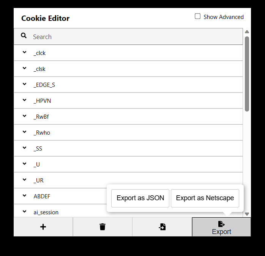Click the scrollbar down arrow
The image size is (265, 256).
tap(247, 214)
